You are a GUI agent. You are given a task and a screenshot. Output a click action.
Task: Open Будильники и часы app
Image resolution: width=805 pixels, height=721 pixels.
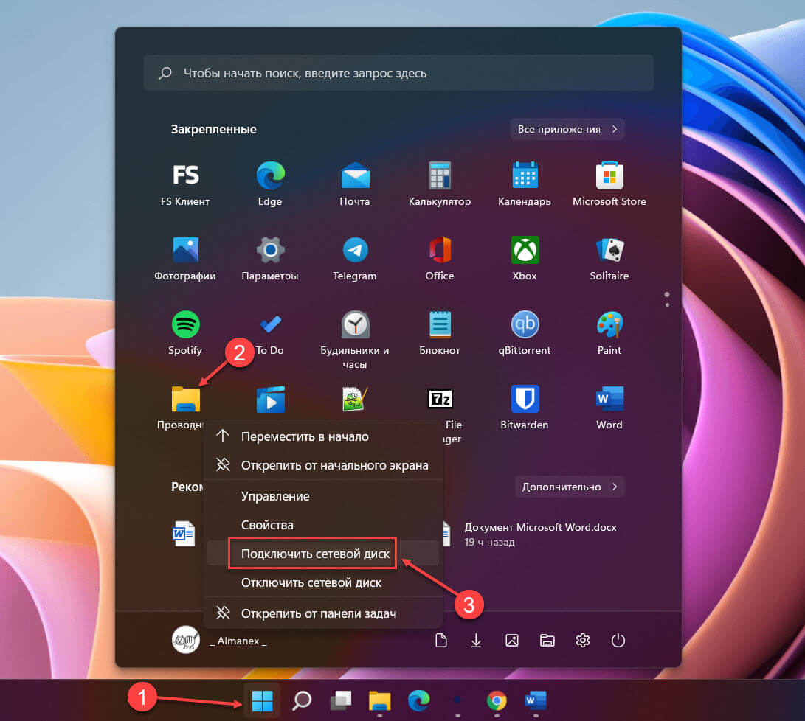tap(355, 339)
